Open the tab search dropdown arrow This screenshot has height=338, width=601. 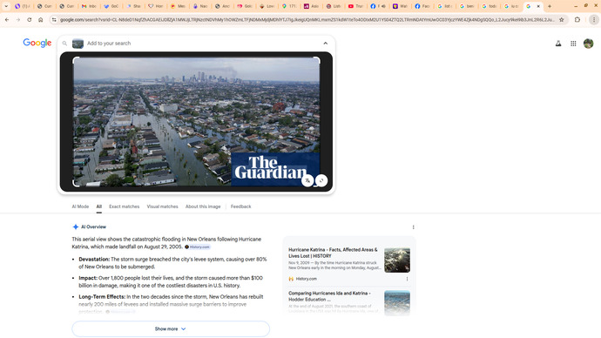tap(6, 6)
